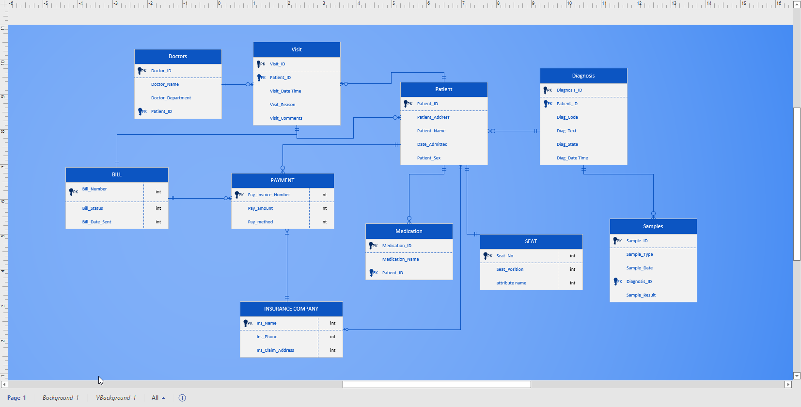Click the primary key icon beside Ins_Name
The width and height of the screenshot is (801, 407).
246,323
